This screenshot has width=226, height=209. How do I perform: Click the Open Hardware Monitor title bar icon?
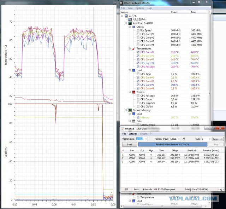pos(121,3)
